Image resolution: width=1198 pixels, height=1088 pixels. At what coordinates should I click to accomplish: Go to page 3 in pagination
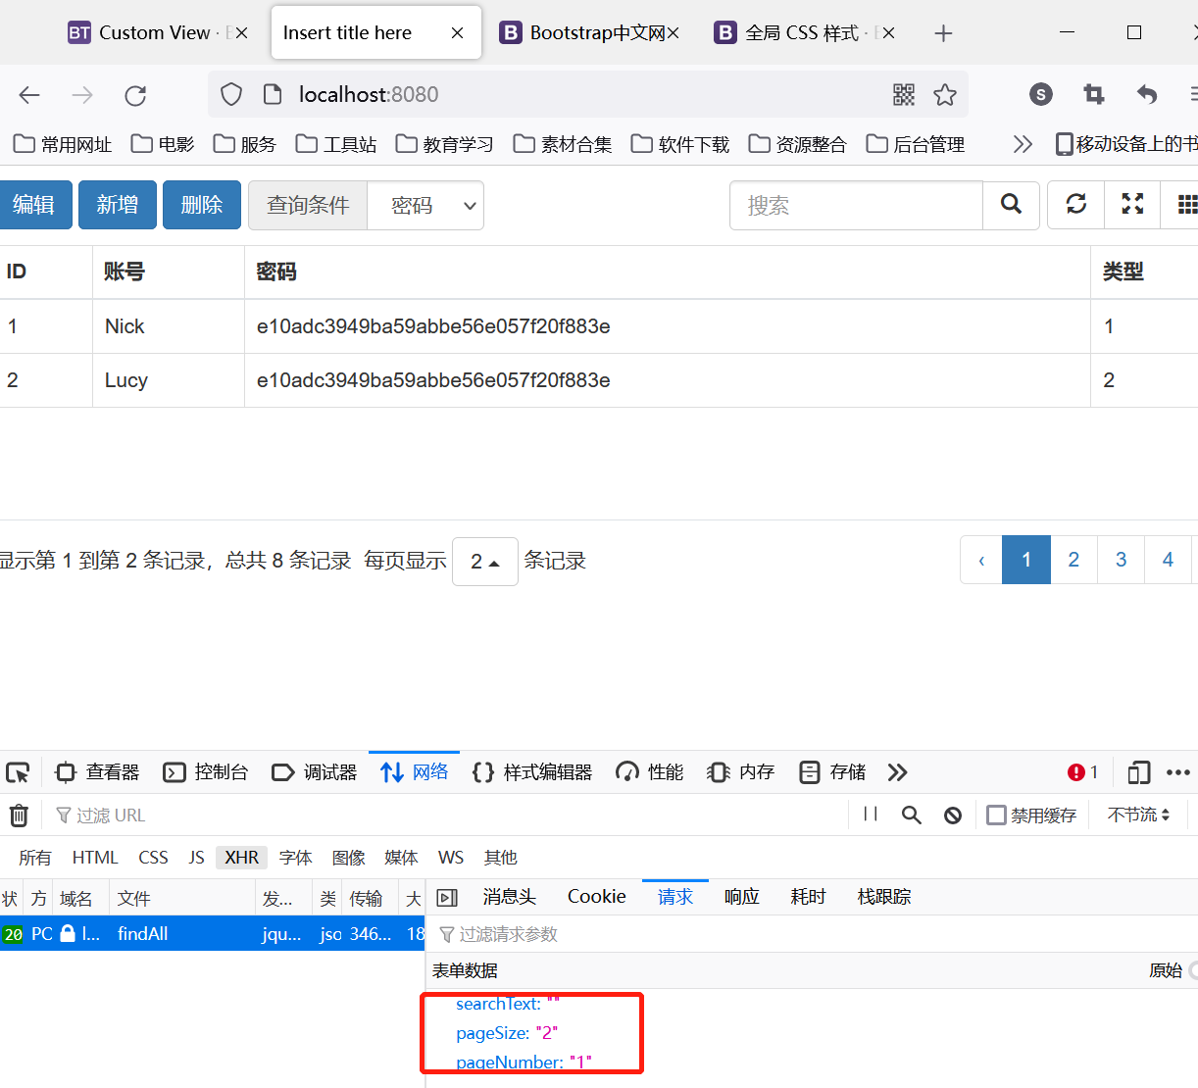(x=1121, y=560)
